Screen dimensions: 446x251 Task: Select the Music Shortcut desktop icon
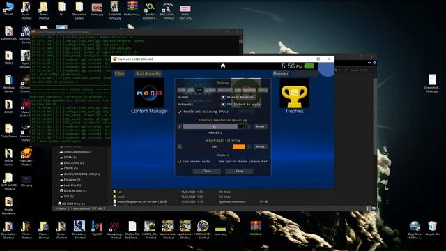[26, 10]
